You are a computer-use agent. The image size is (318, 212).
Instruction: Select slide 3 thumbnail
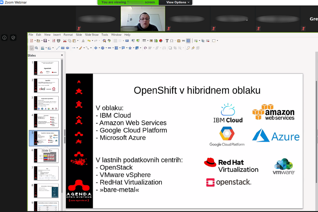(x=46, y=103)
